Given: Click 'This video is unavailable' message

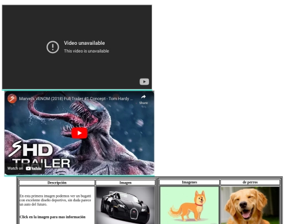Looking at the screenshot, I should tap(86, 51).
